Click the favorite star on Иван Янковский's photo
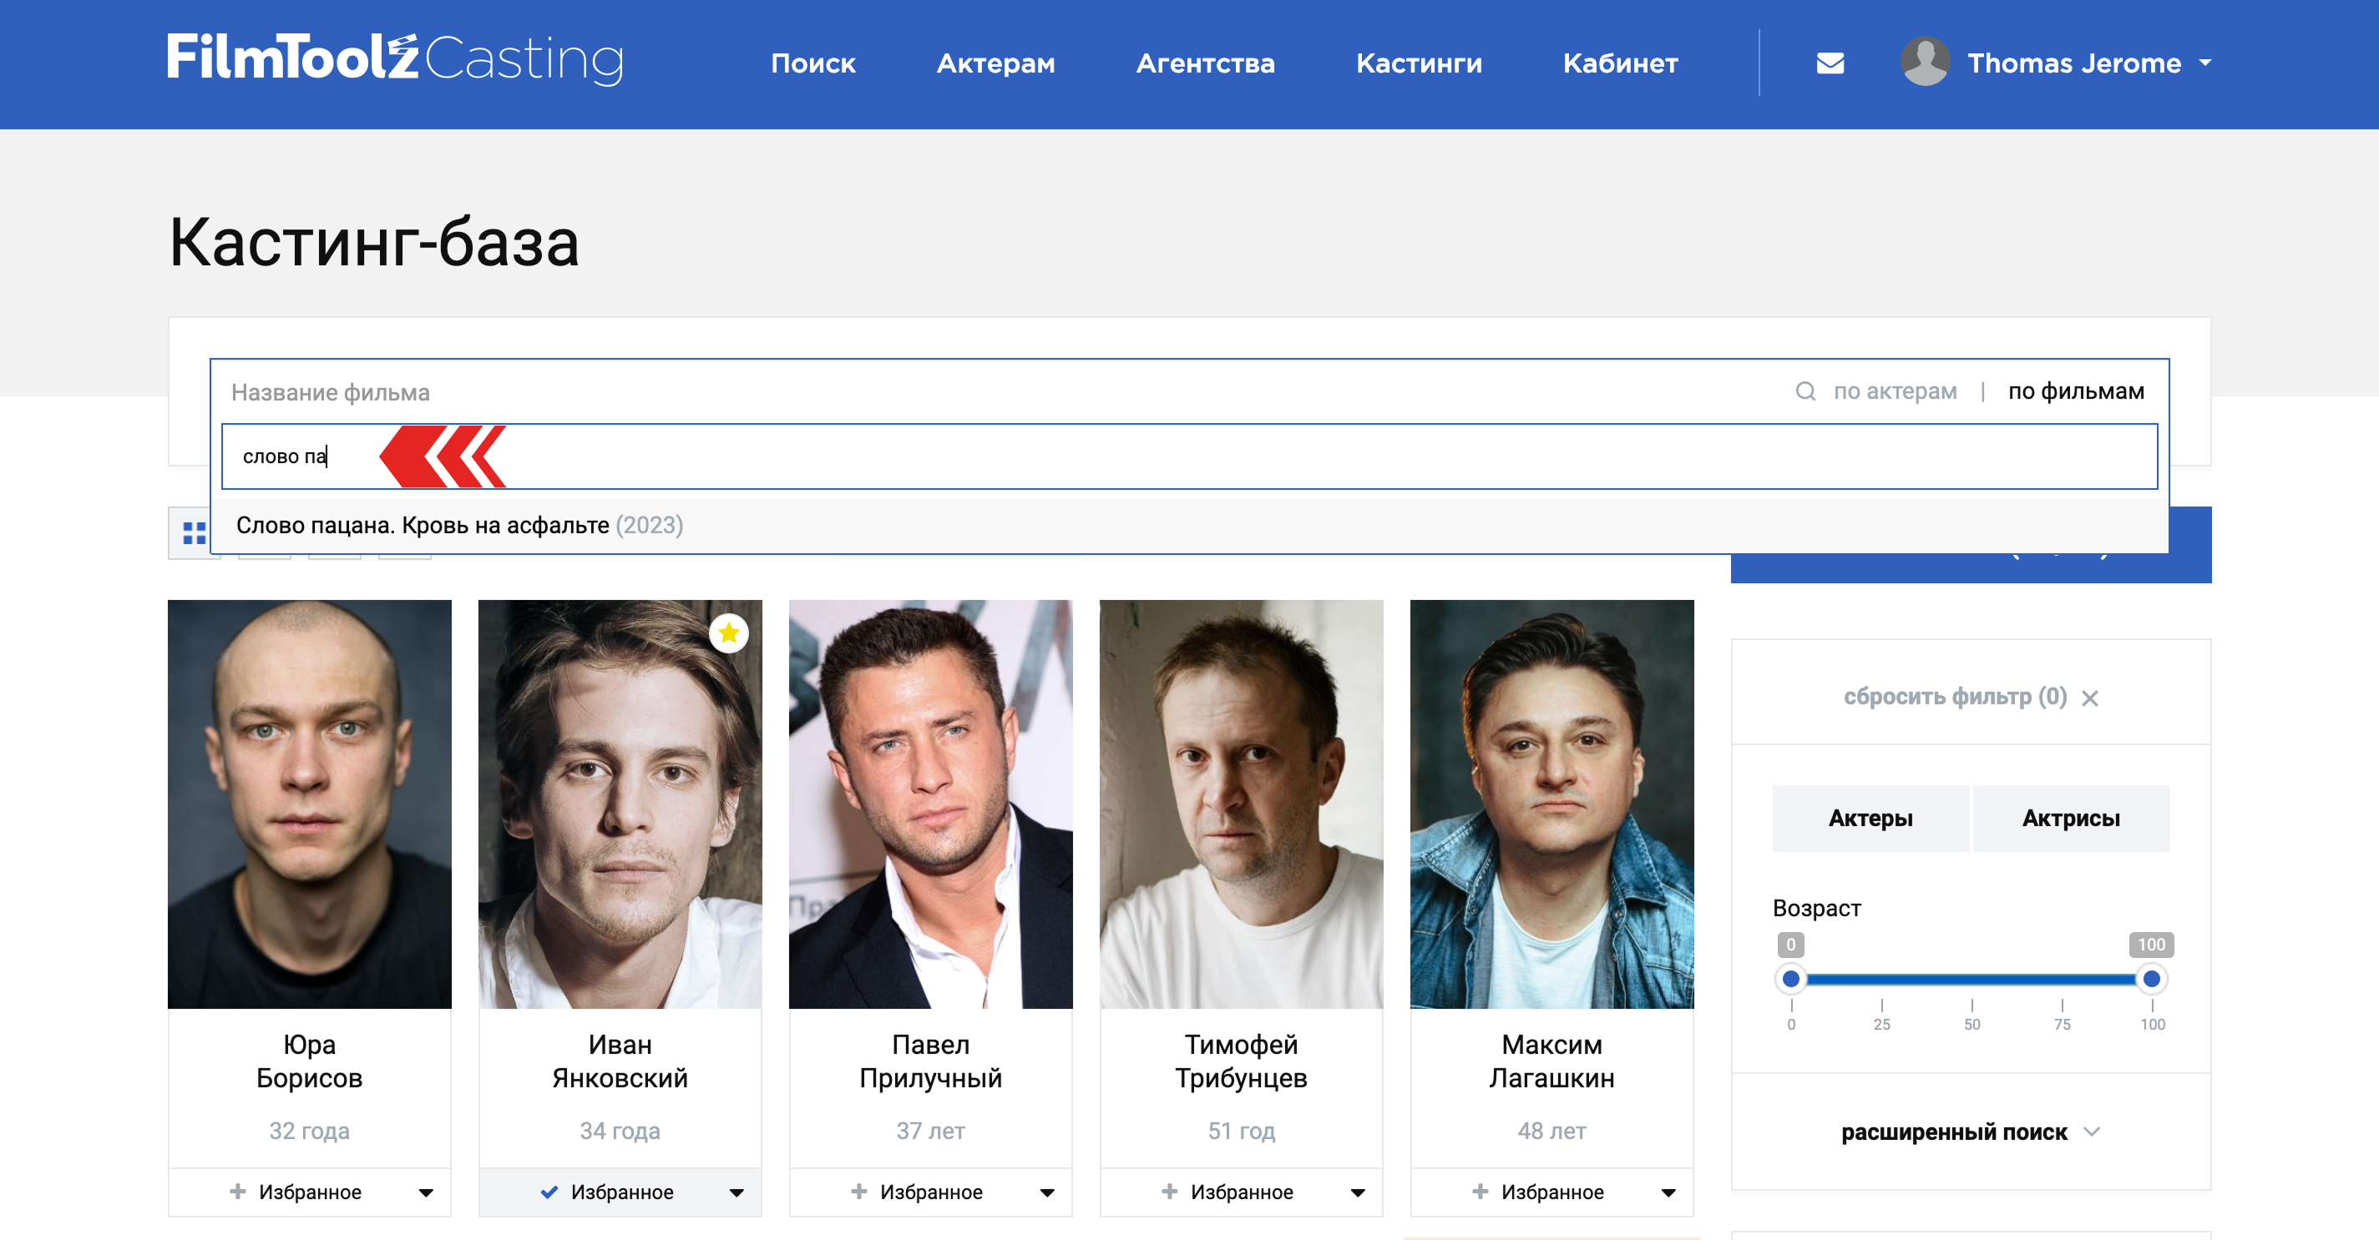The image size is (2379, 1240). (729, 633)
